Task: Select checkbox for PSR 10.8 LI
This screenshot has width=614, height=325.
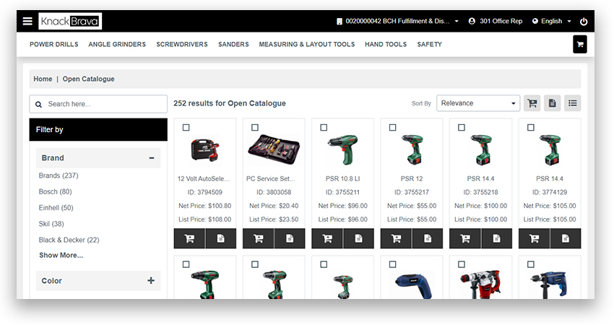Action: [x=324, y=128]
